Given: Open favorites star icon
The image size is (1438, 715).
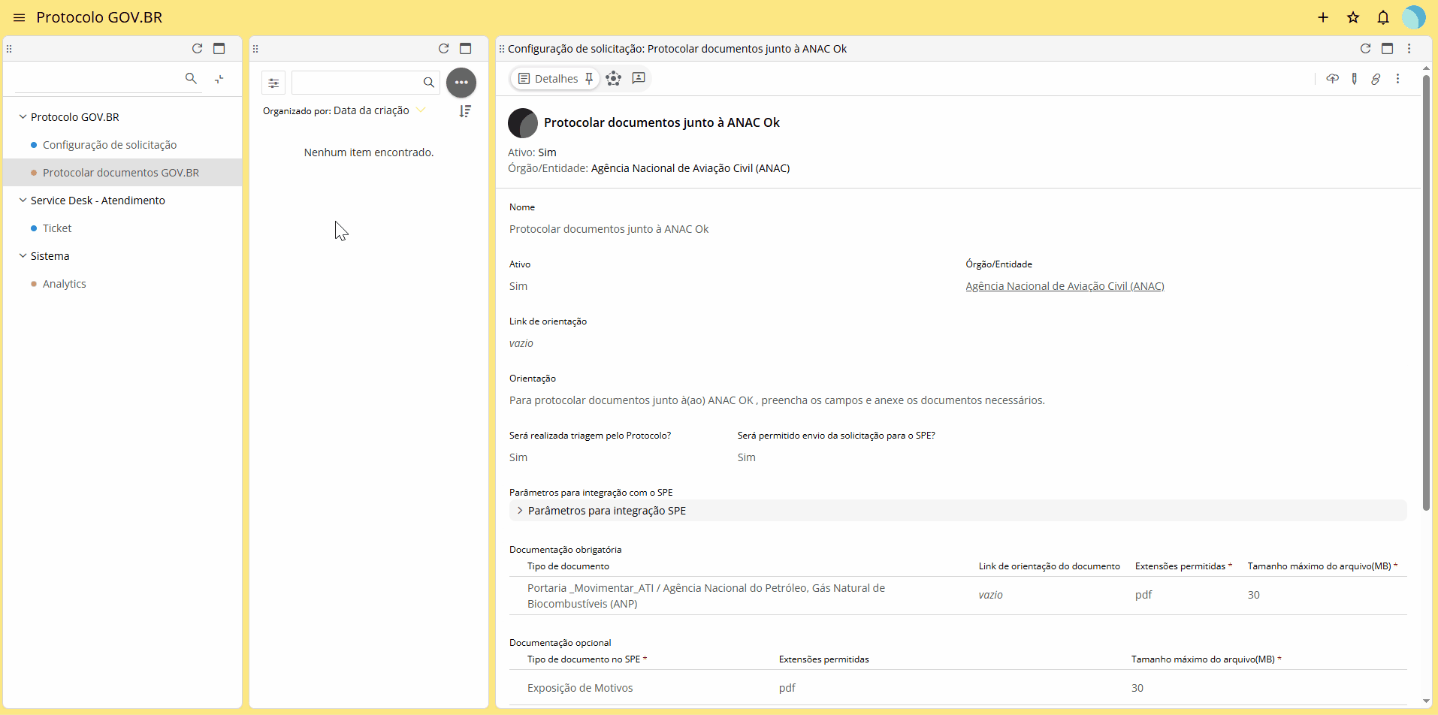Looking at the screenshot, I should (1353, 17).
